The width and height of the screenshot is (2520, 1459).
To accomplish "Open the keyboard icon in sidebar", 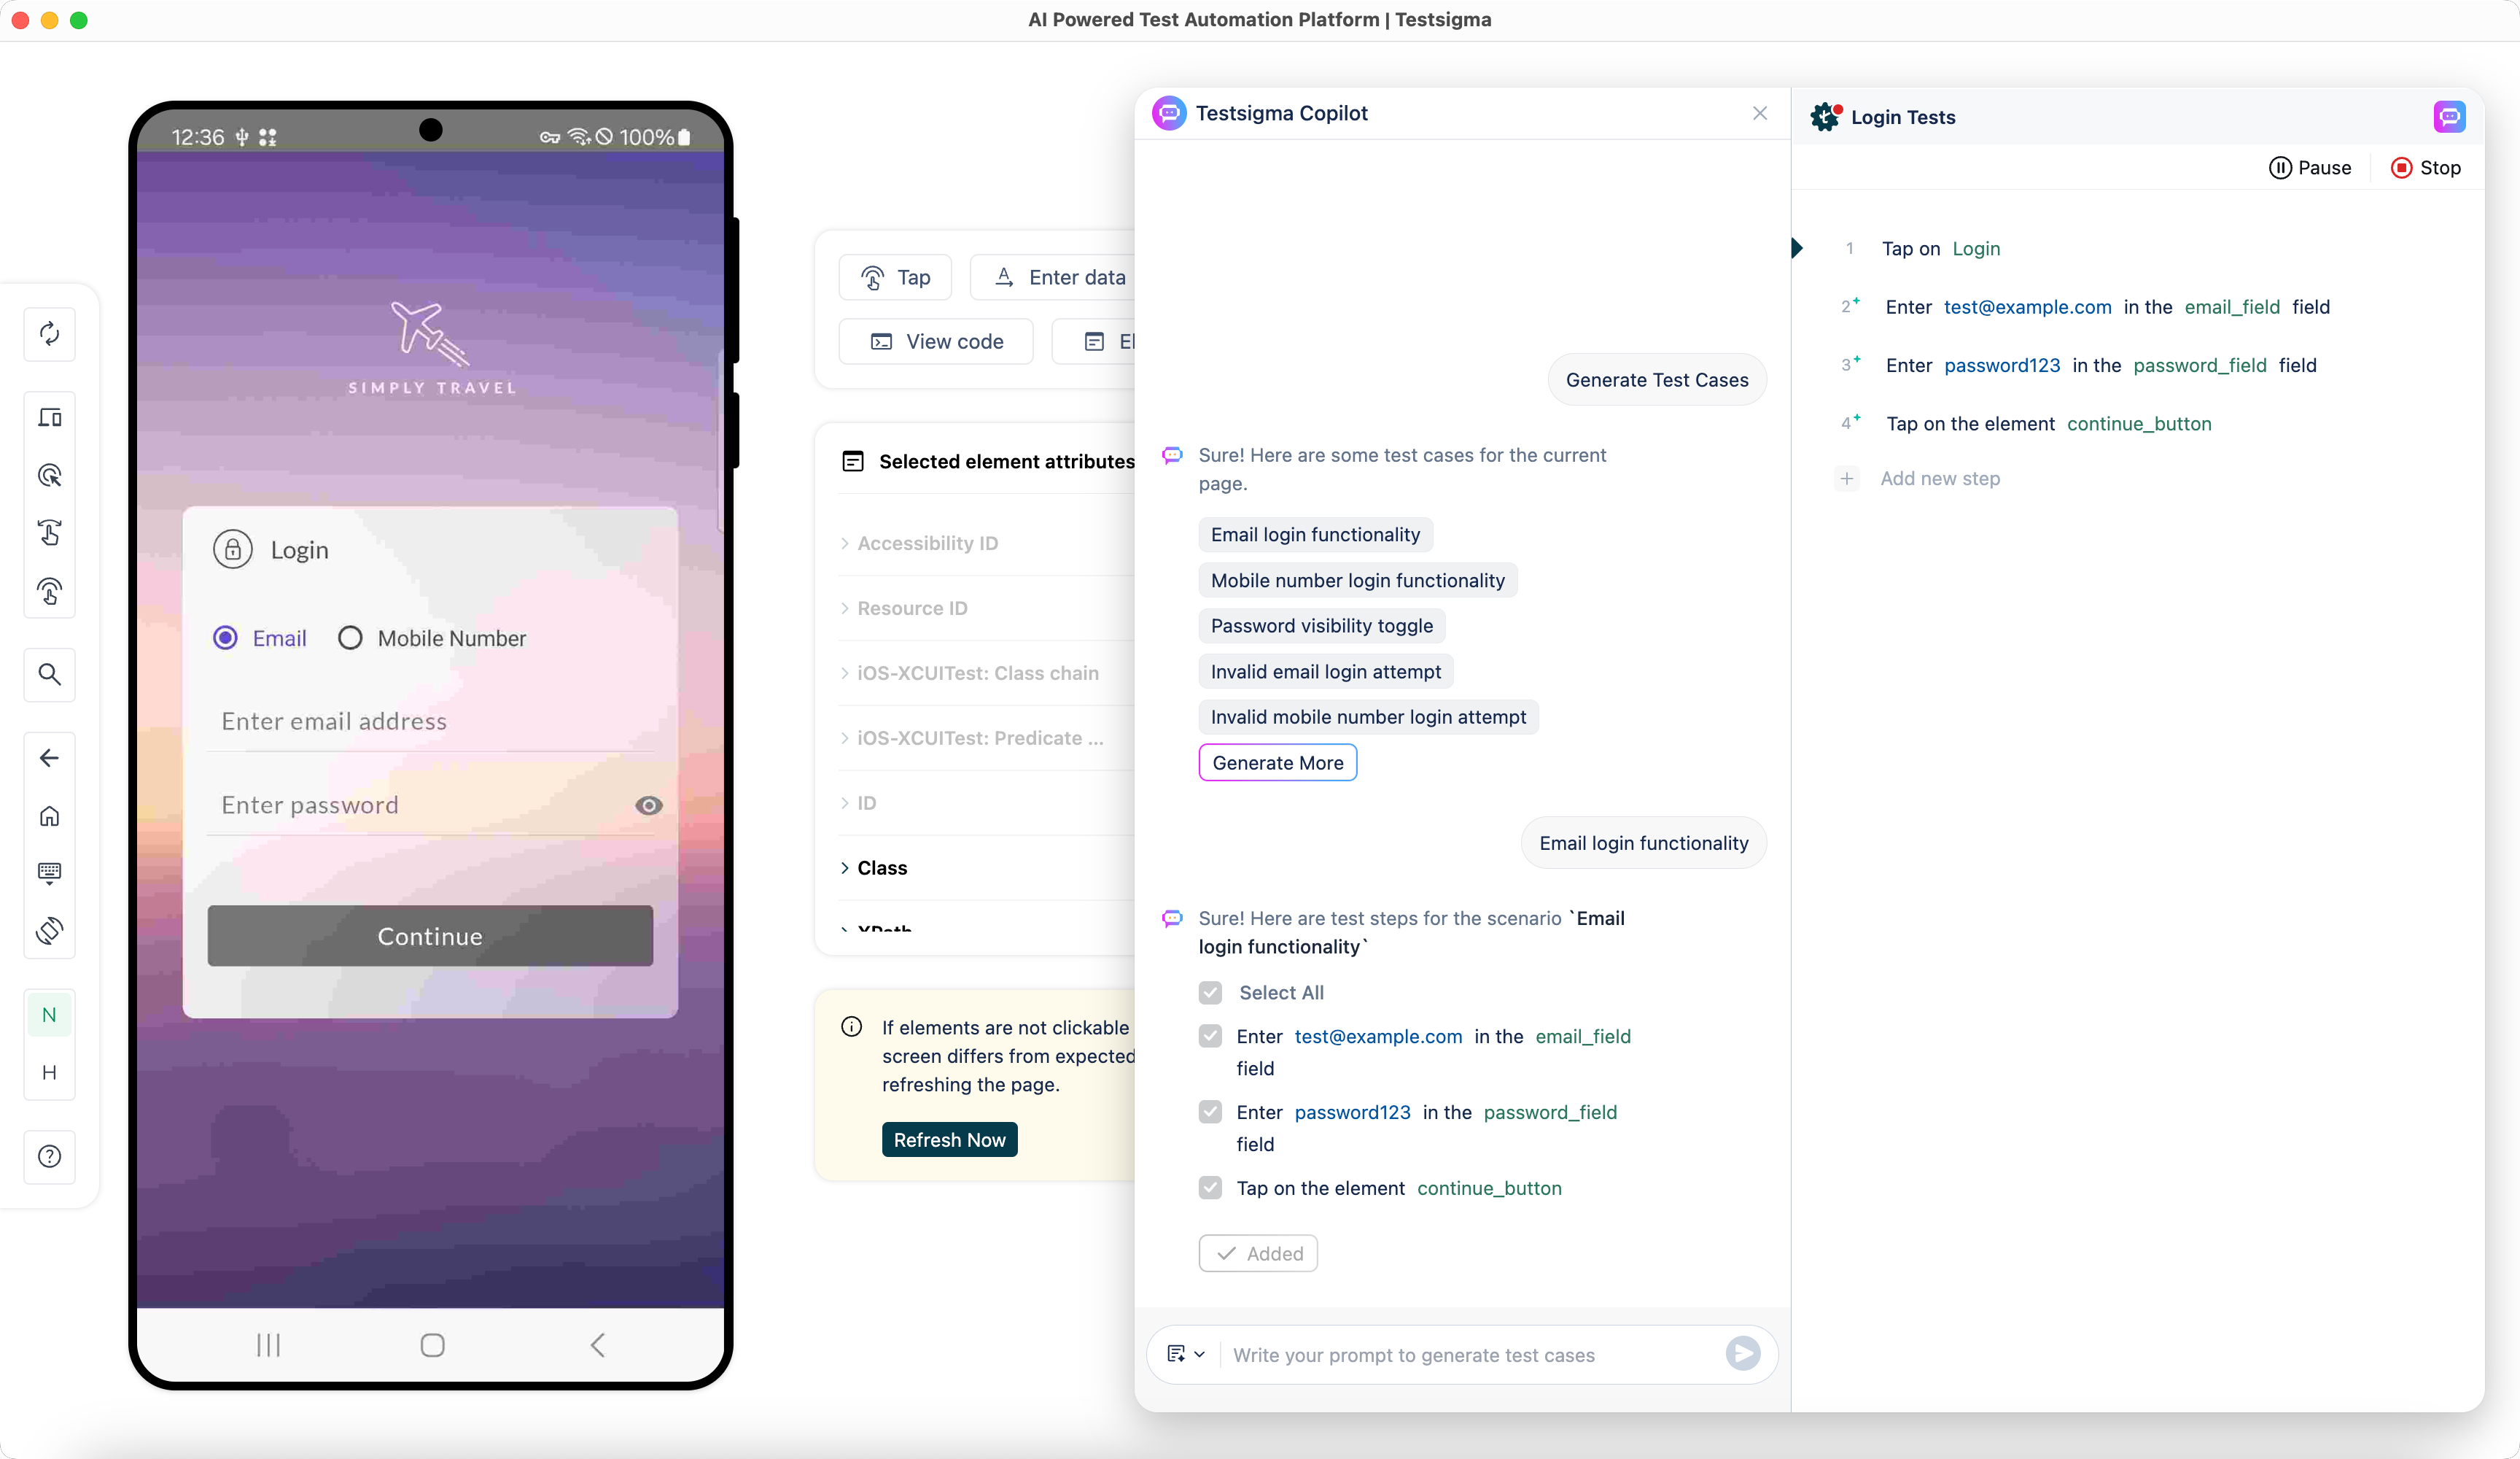I will point(49,872).
